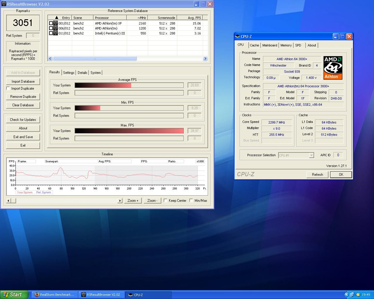Select the Results tab

[x=54, y=72]
